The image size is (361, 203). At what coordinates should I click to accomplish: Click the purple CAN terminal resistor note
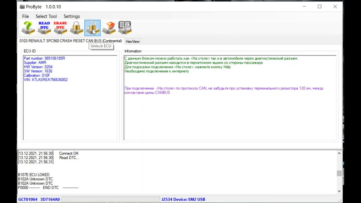(224, 90)
